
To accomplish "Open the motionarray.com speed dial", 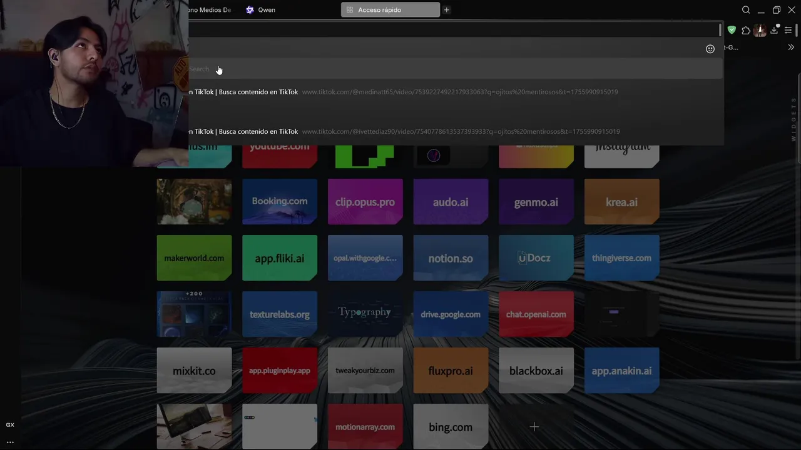I will pyautogui.click(x=365, y=426).
